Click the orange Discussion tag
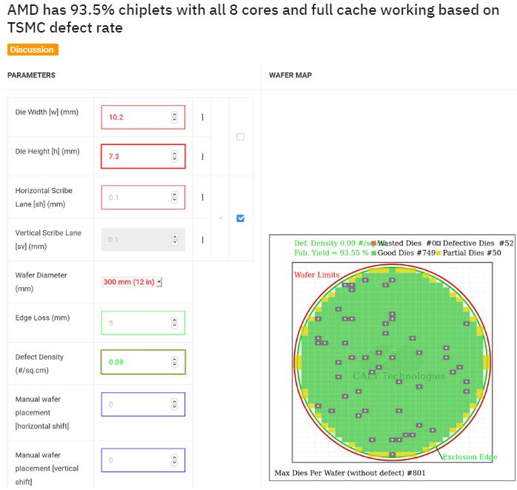This screenshot has width=517, height=490. coord(33,50)
